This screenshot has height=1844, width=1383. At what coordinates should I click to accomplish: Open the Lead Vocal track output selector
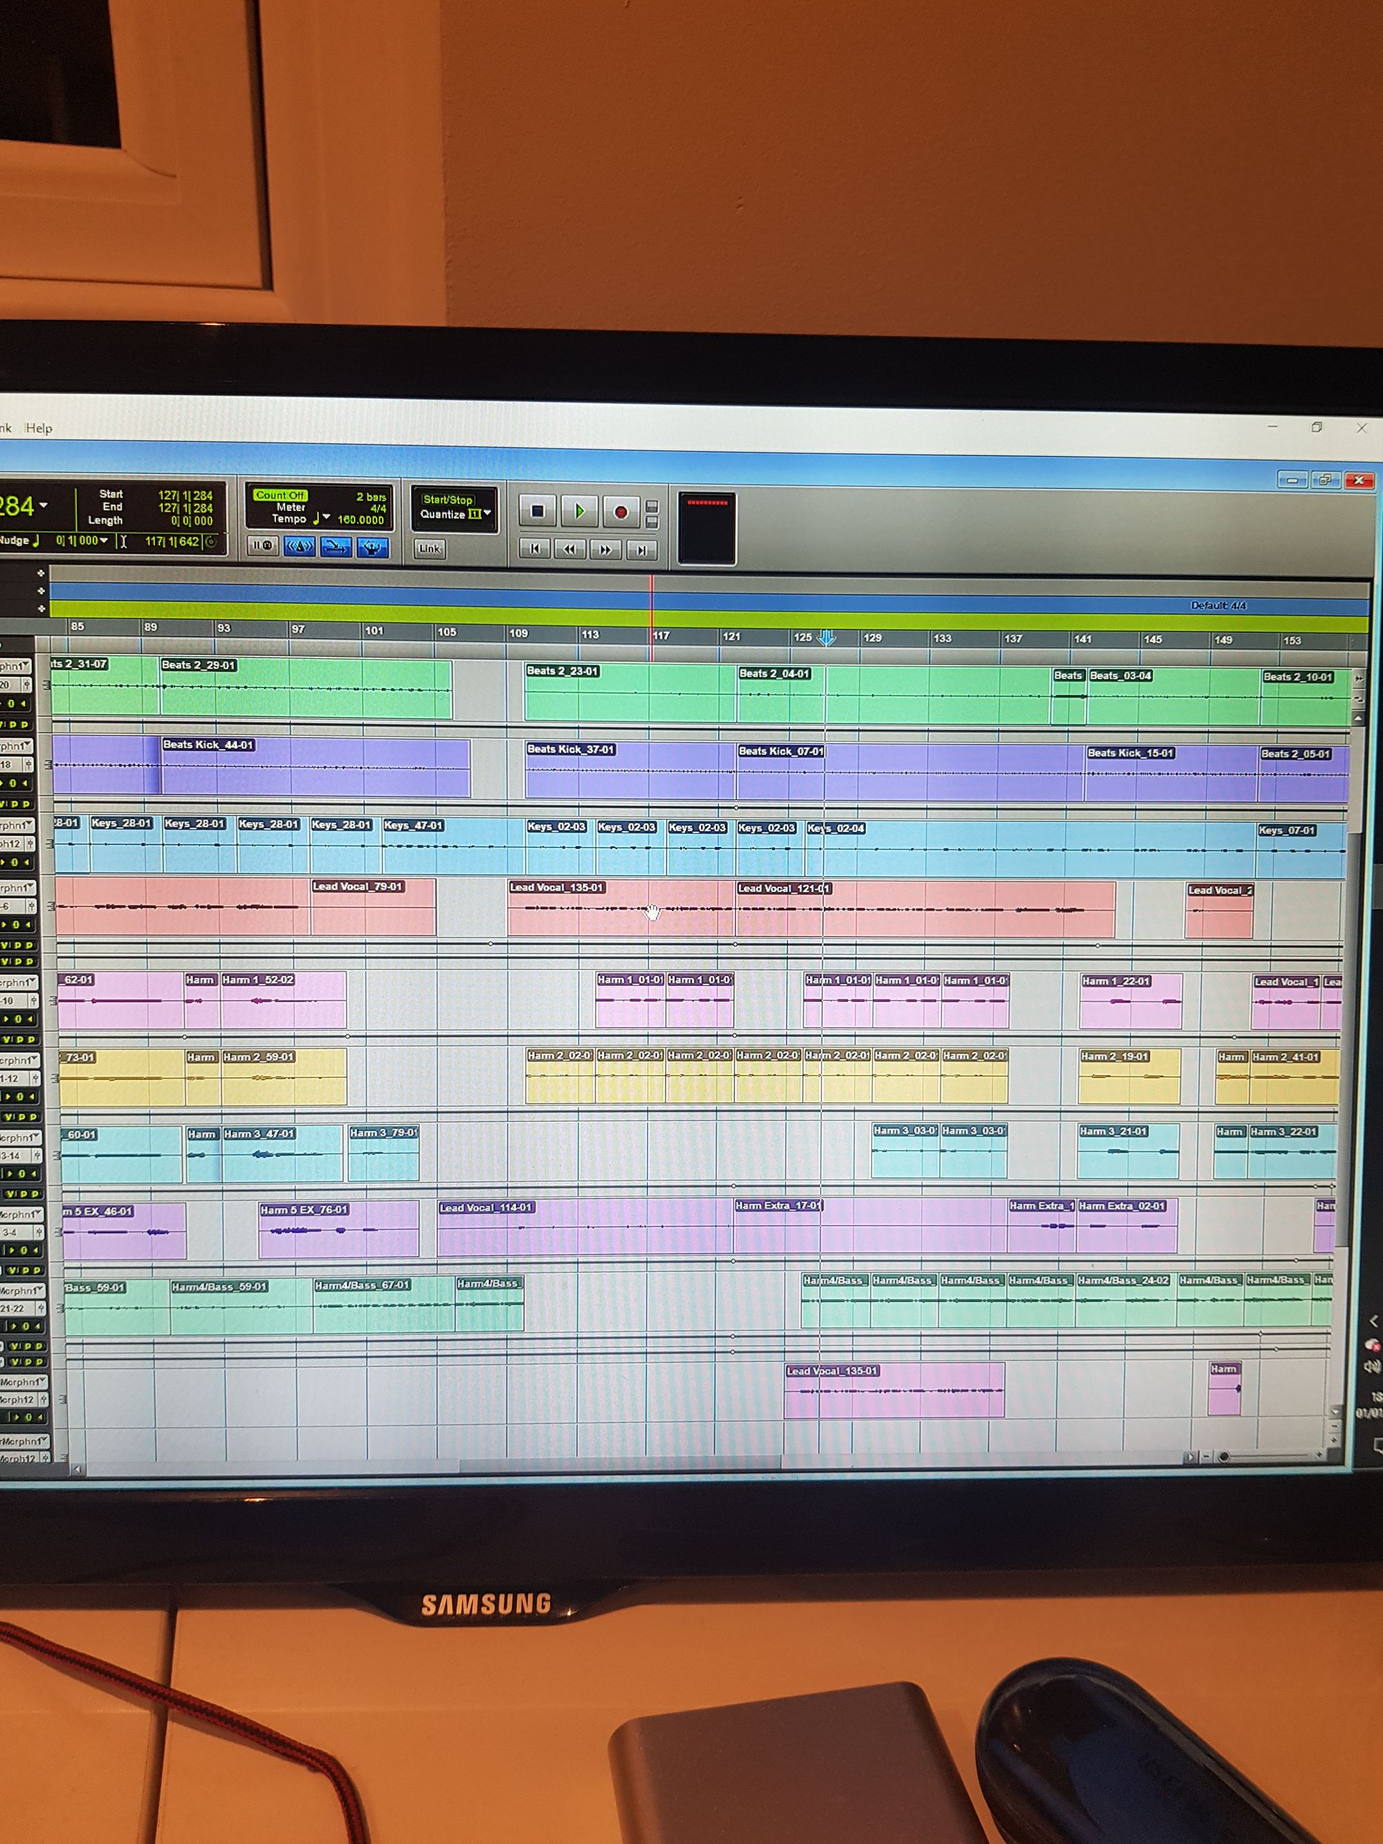click(17, 888)
